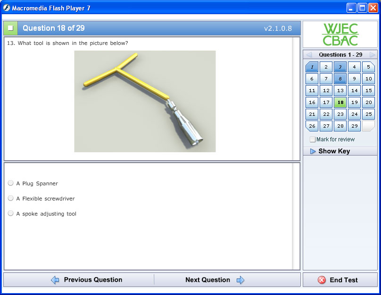End the test
Viewport: 381px width, 295px height.
pos(340,280)
